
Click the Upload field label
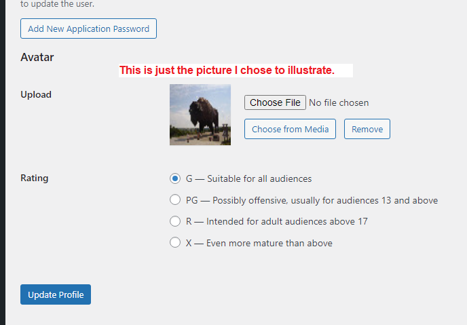pos(36,94)
